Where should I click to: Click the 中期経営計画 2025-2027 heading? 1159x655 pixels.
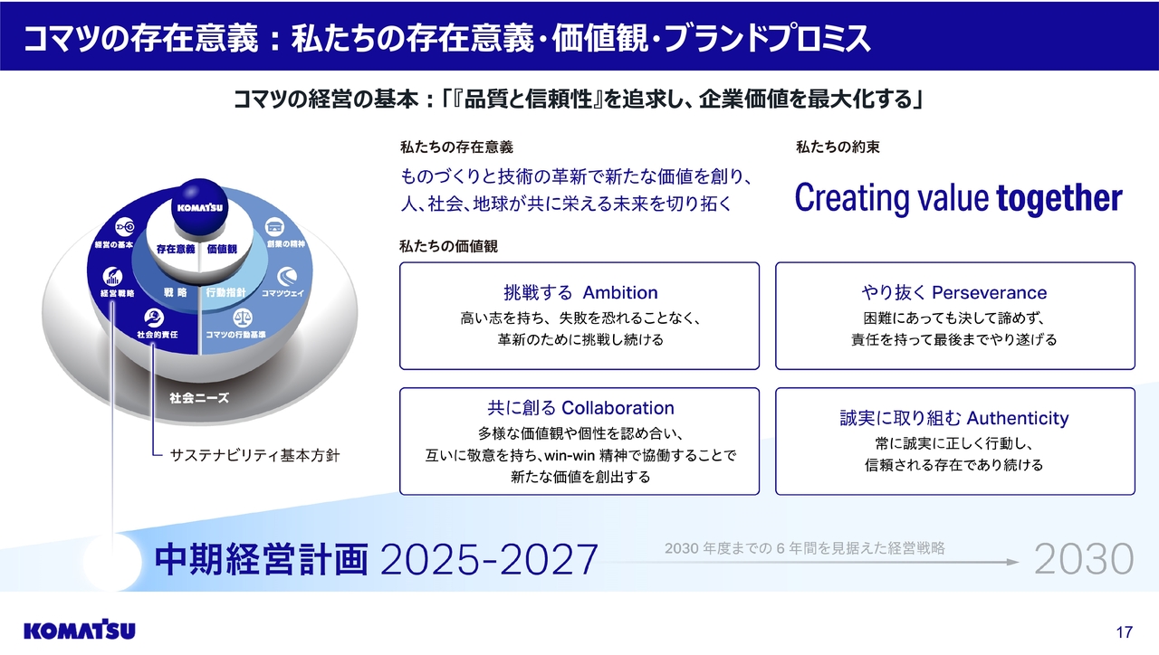pyautogui.click(x=377, y=560)
